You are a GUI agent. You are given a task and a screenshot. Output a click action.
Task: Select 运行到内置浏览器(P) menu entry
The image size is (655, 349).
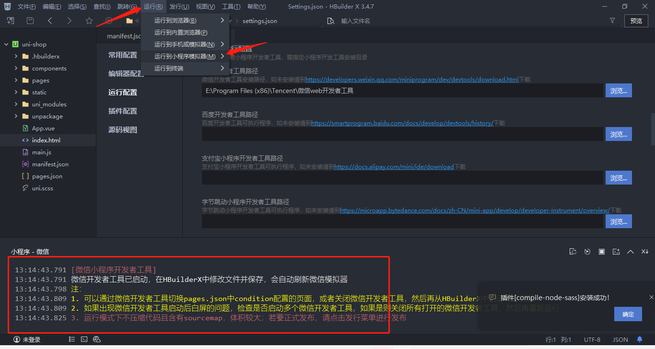tap(185, 32)
